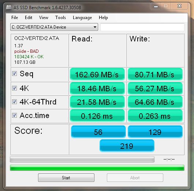
Task: Click the read access time 0.126 ms
Action: click(97, 116)
